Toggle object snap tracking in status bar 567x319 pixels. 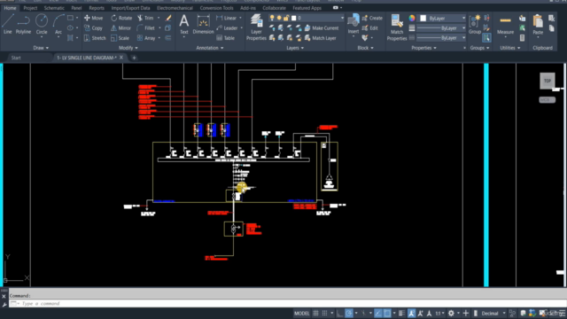(378, 313)
